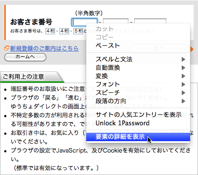Viewport: 198px width, 175px height.
Task: Expand the 段落の方向 submenu arrow
Action: [183, 101]
